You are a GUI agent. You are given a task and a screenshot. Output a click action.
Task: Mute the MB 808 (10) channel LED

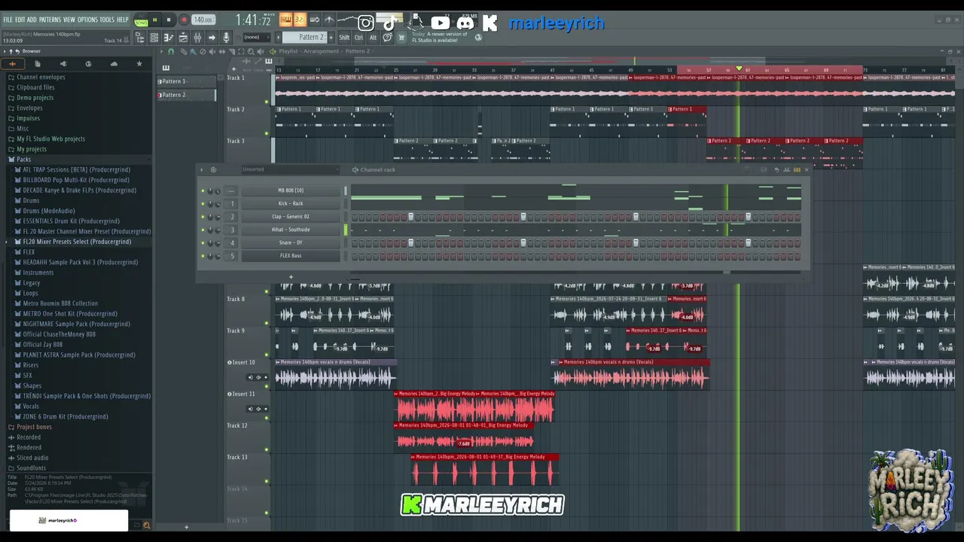coord(203,190)
